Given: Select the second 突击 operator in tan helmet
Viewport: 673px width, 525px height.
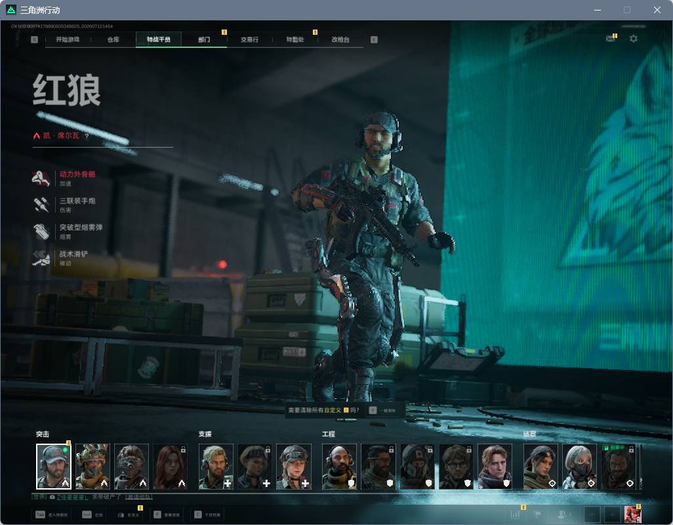Looking at the screenshot, I should tap(92, 467).
